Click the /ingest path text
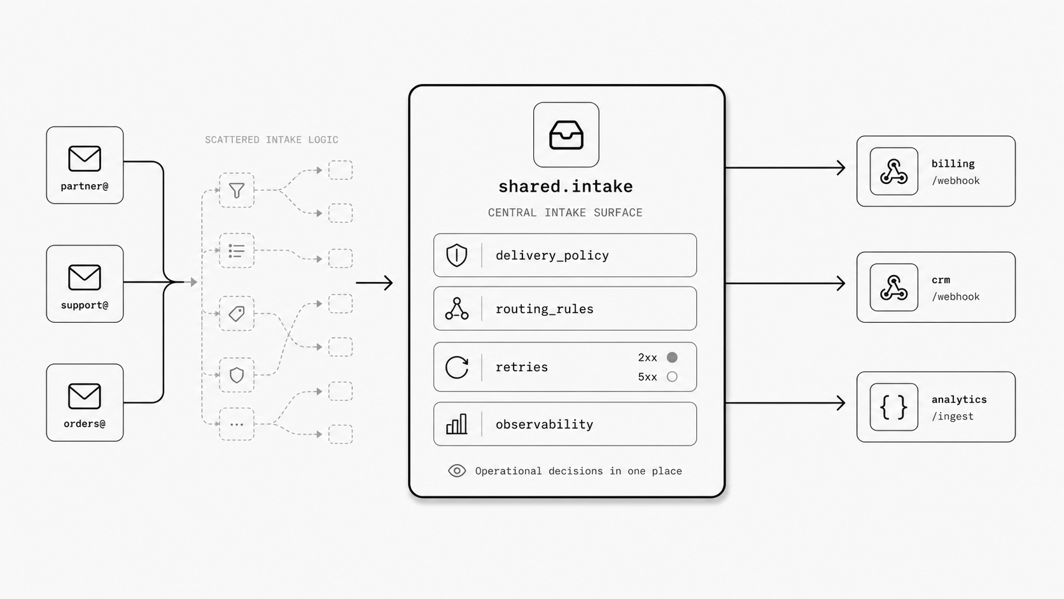Viewport: 1064px width, 599px height. [x=953, y=416]
